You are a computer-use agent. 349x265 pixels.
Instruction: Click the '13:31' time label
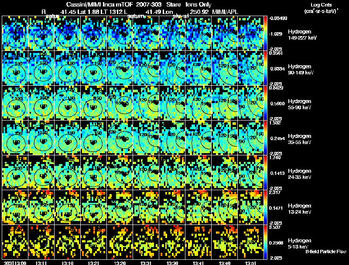point(146,263)
